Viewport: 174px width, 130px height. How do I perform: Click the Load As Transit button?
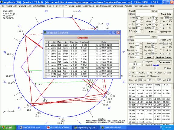[163, 57]
